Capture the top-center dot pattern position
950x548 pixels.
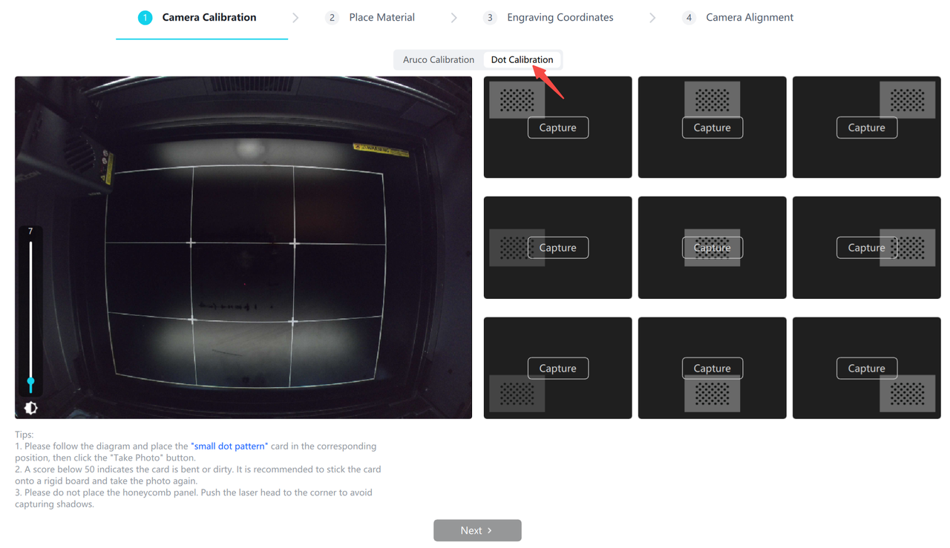click(x=712, y=128)
